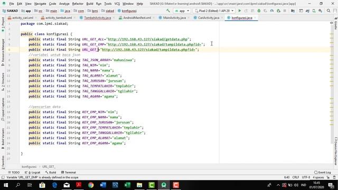Screen dimensions: 338x190
Task: Open File Explorer from taskbar
Action: click(x=139, y=185)
